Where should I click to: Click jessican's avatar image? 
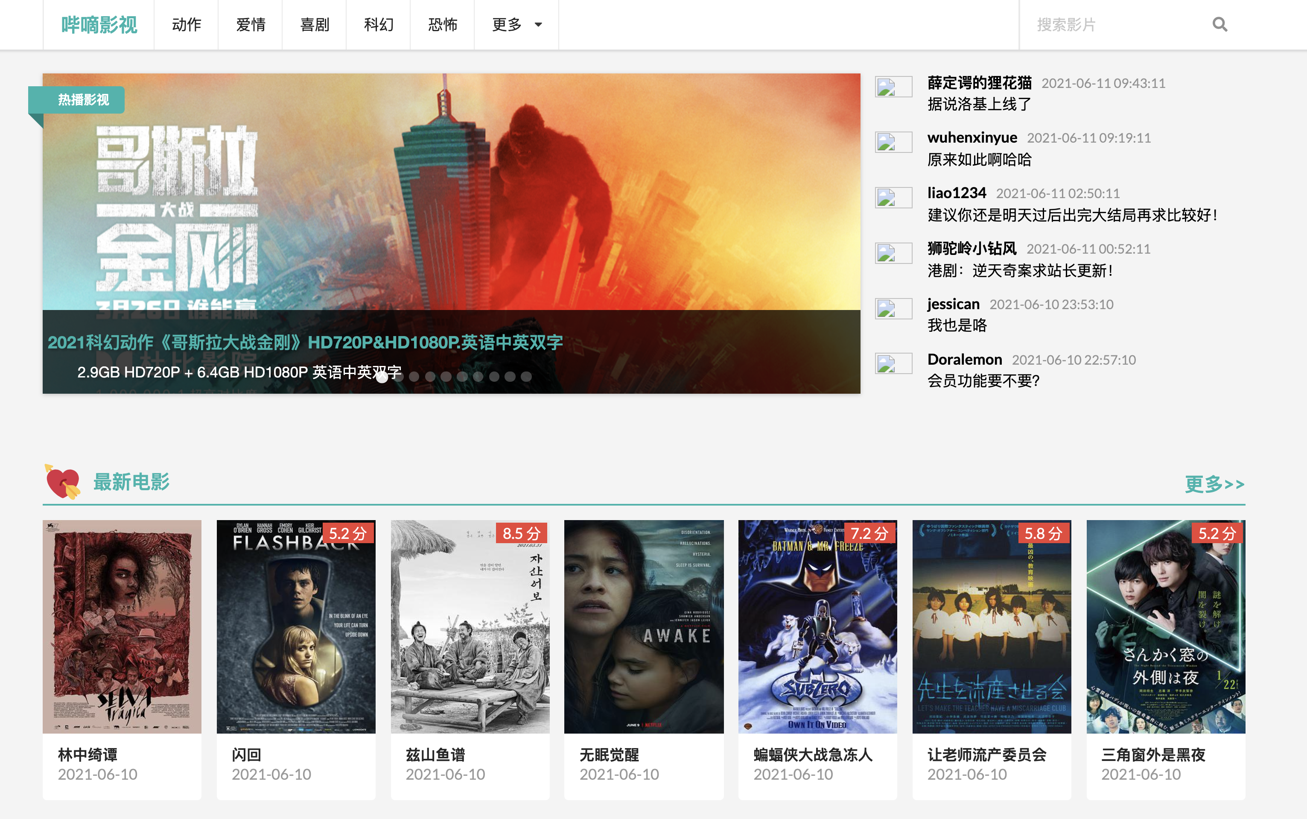(893, 309)
